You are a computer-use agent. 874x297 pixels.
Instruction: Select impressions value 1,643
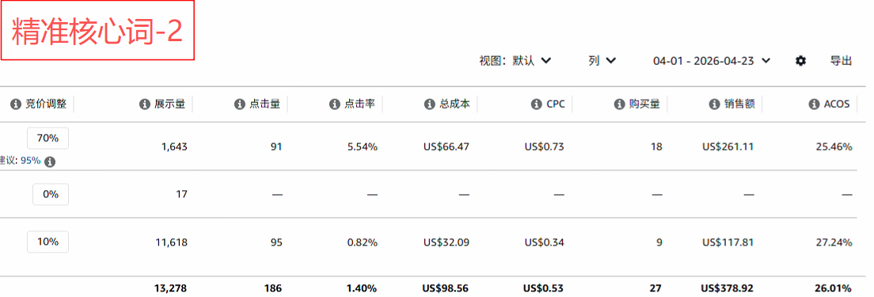[174, 147]
